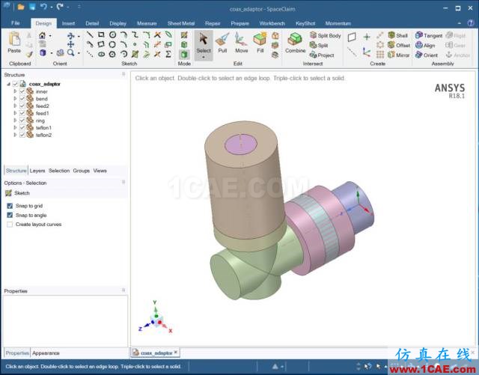479x375 pixels.
Task: Select the feed1 component row
Action: coord(38,113)
